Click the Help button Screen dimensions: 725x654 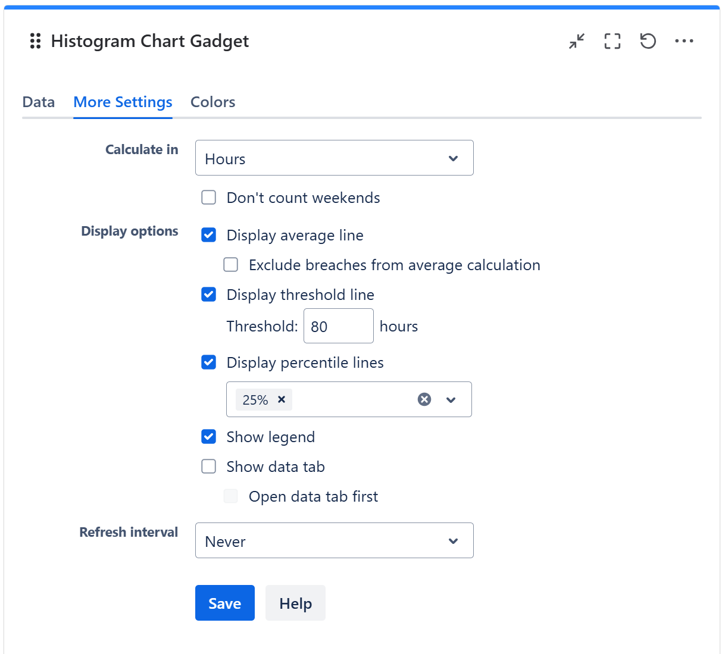(x=295, y=603)
